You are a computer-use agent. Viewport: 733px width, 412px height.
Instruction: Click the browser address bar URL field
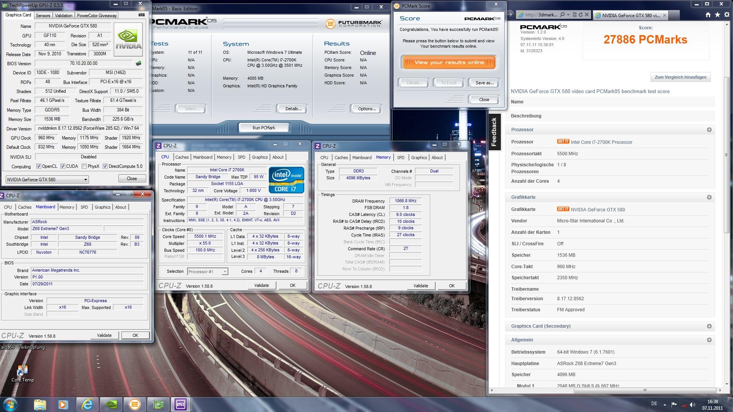(x=541, y=15)
